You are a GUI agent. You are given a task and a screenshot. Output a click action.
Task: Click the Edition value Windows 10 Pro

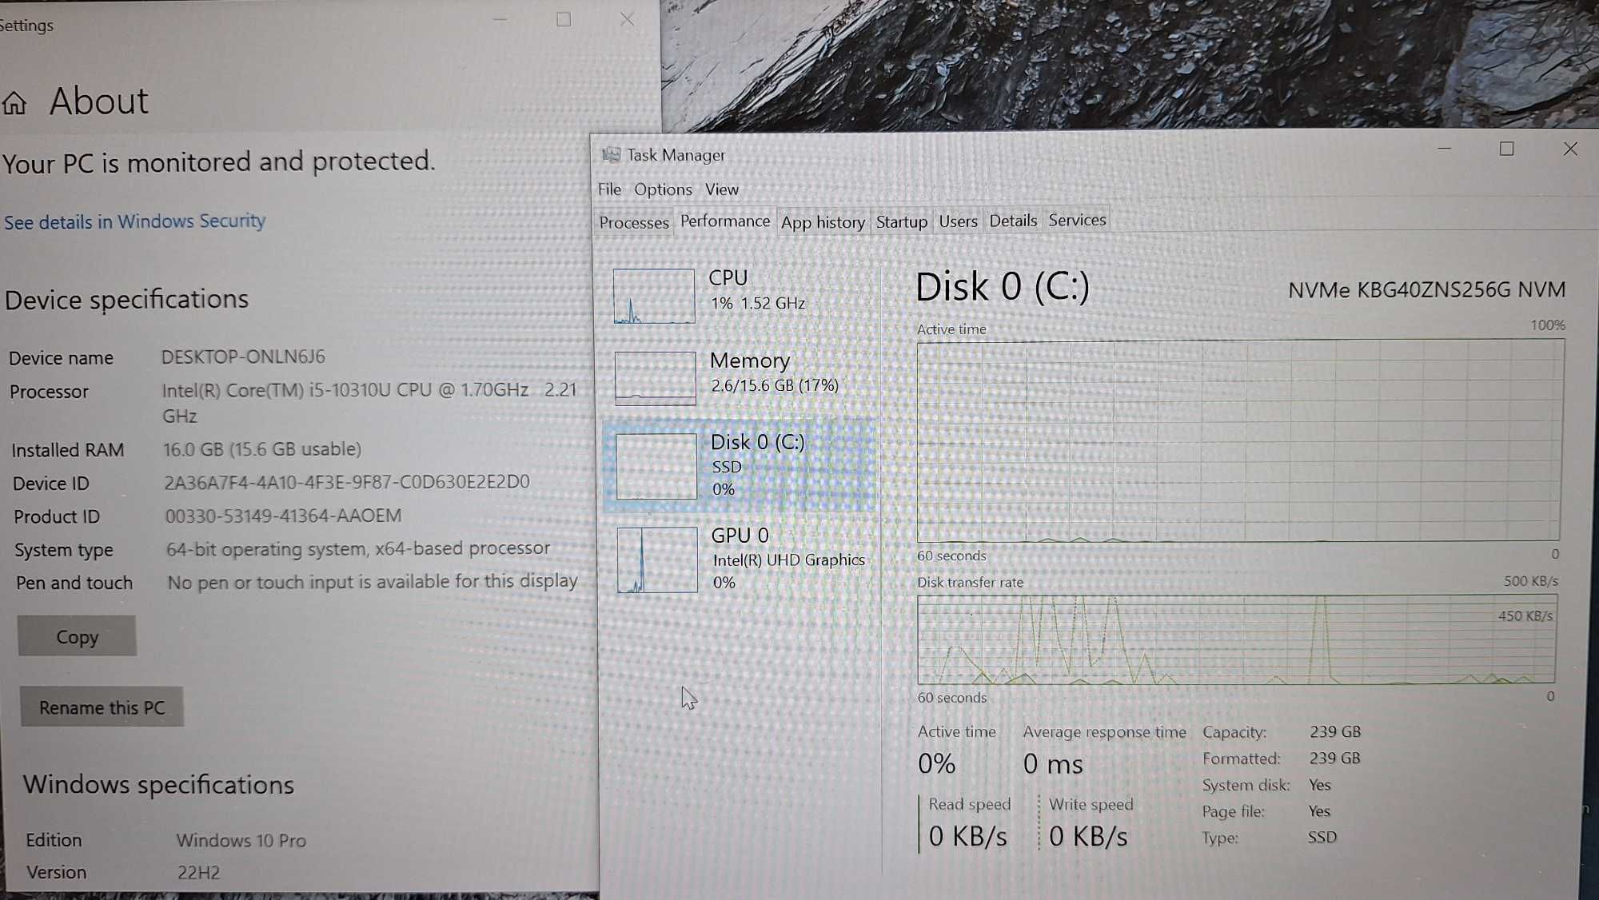pyautogui.click(x=241, y=840)
